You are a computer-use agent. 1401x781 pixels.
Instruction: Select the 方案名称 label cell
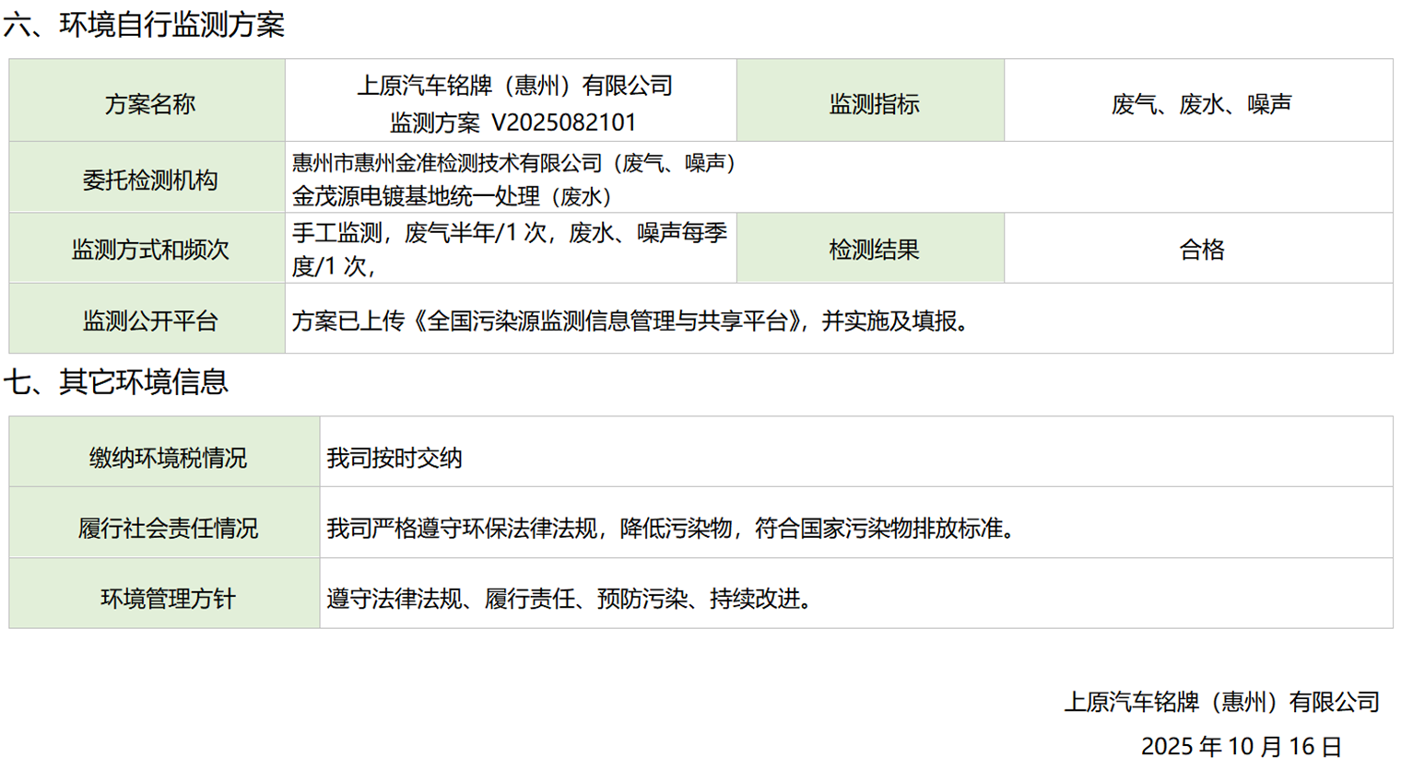point(148,104)
